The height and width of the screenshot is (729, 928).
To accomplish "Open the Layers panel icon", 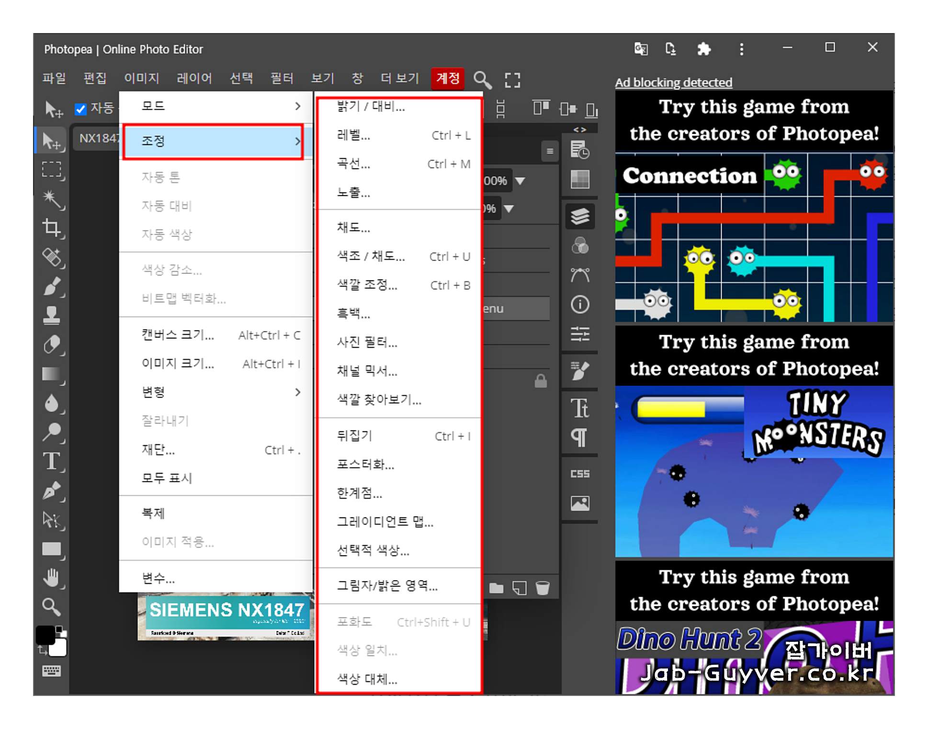I will (x=580, y=216).
